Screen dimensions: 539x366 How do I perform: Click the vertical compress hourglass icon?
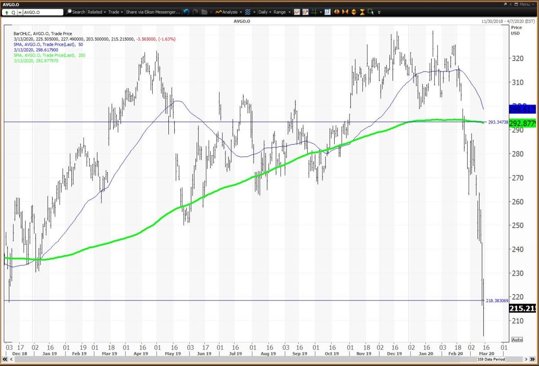pos(362,12)
